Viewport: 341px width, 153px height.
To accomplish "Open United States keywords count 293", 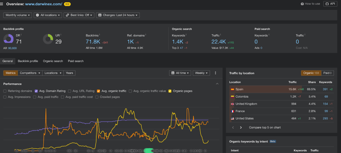I will (x=325, y=118).
